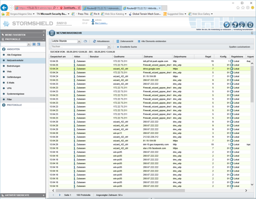Click Erweiterte Suche
The height and width of the screenshot is (199, 256).
(x=128, y=47)
